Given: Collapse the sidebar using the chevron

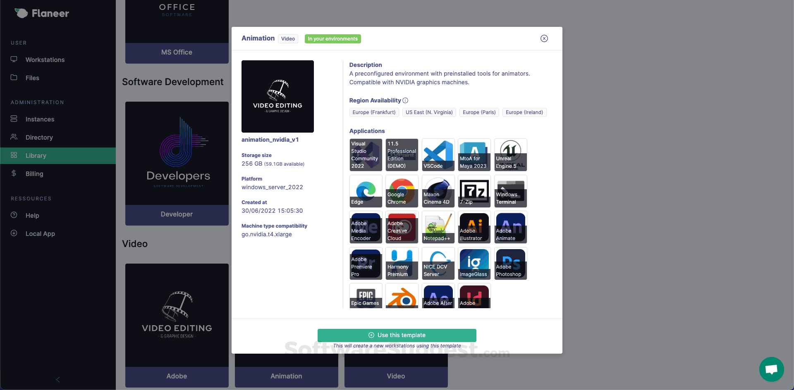Looking at the screenshot, I should (x=57, y=380).
